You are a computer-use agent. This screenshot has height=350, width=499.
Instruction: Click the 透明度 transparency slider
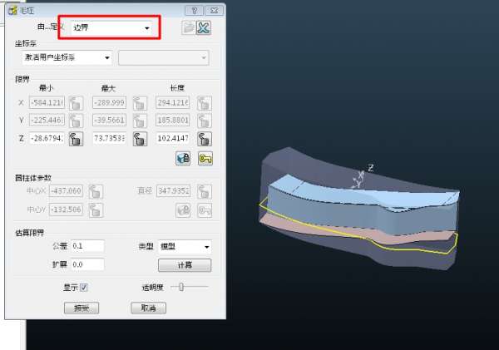(x=189, y=287)
